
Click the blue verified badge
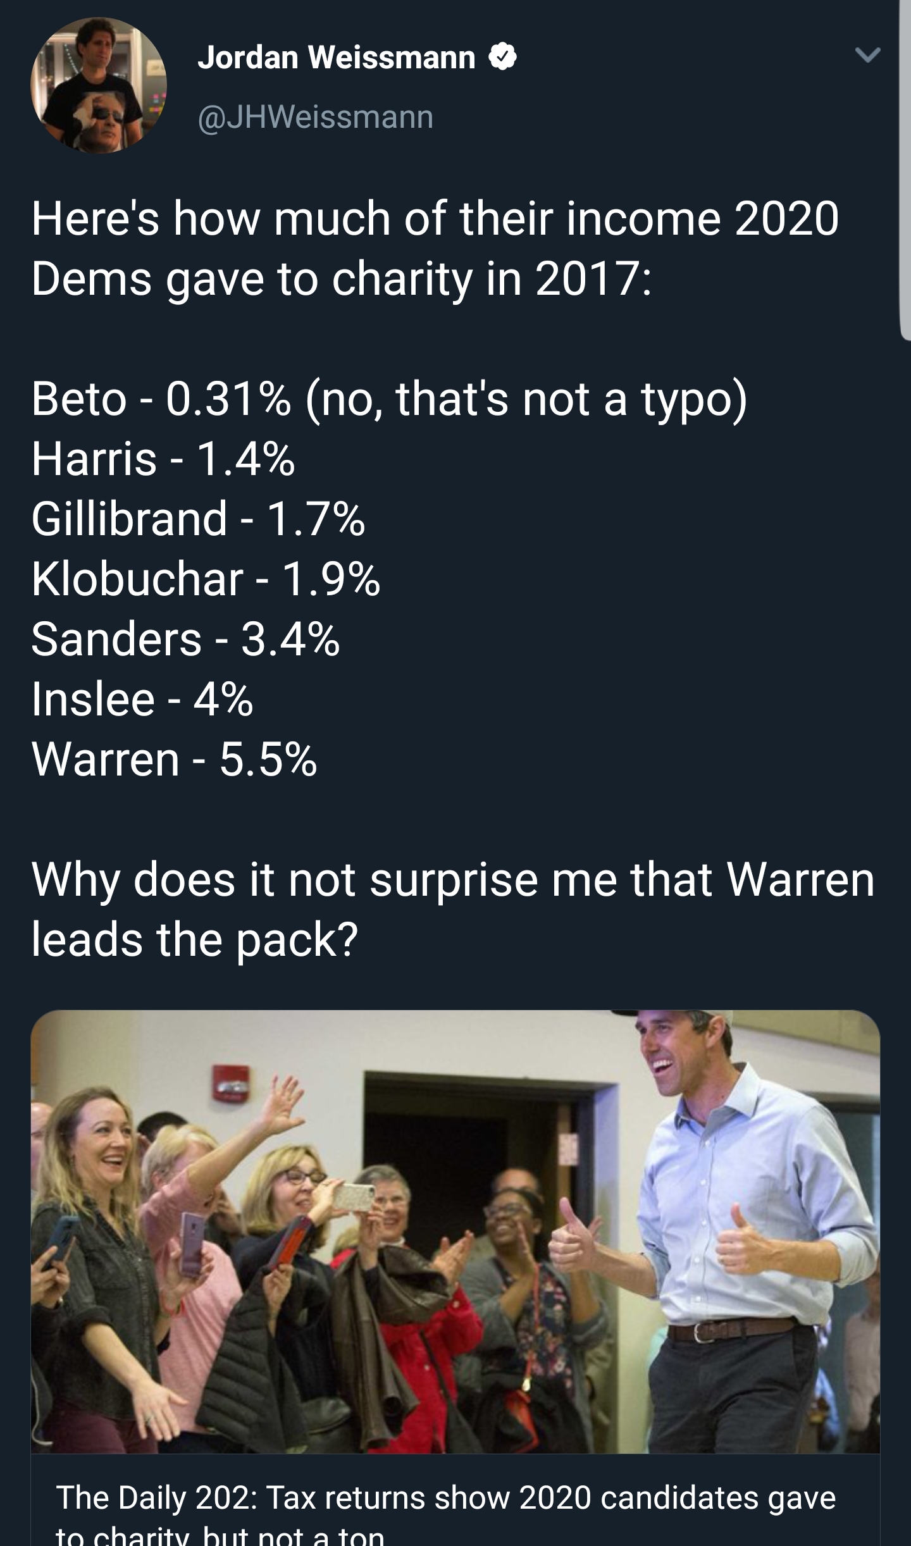click(x=503, y=58)
